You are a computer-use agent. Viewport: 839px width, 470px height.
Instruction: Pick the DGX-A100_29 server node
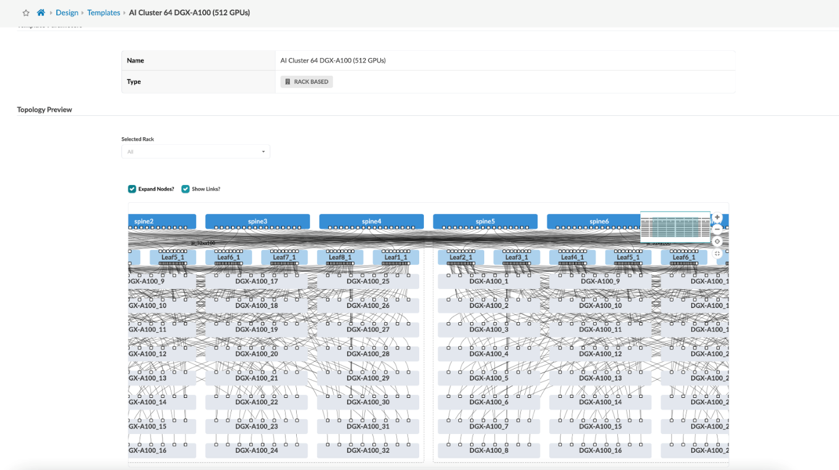(368, 378)
